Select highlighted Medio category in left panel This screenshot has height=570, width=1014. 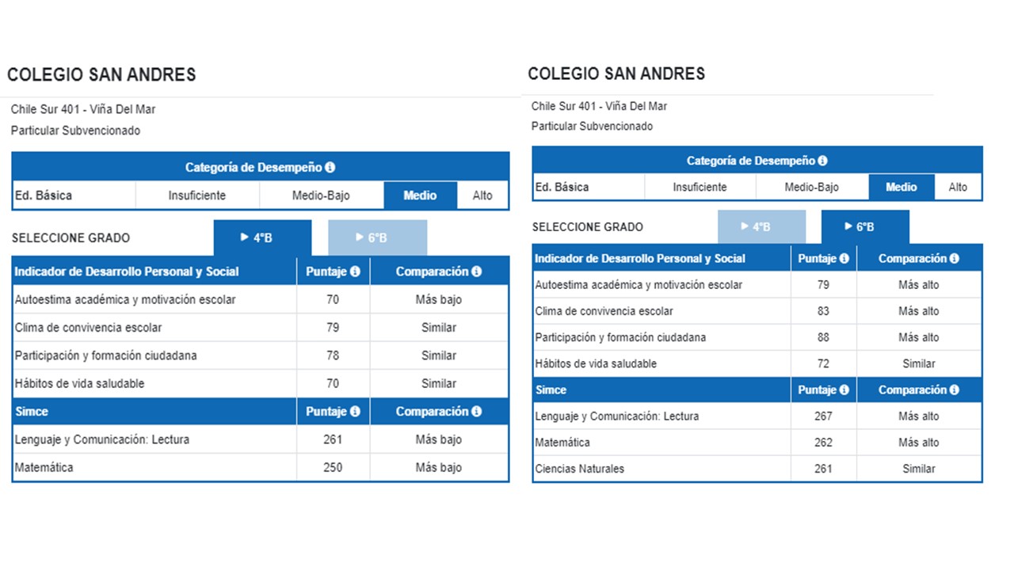click(x=420, y=196)
